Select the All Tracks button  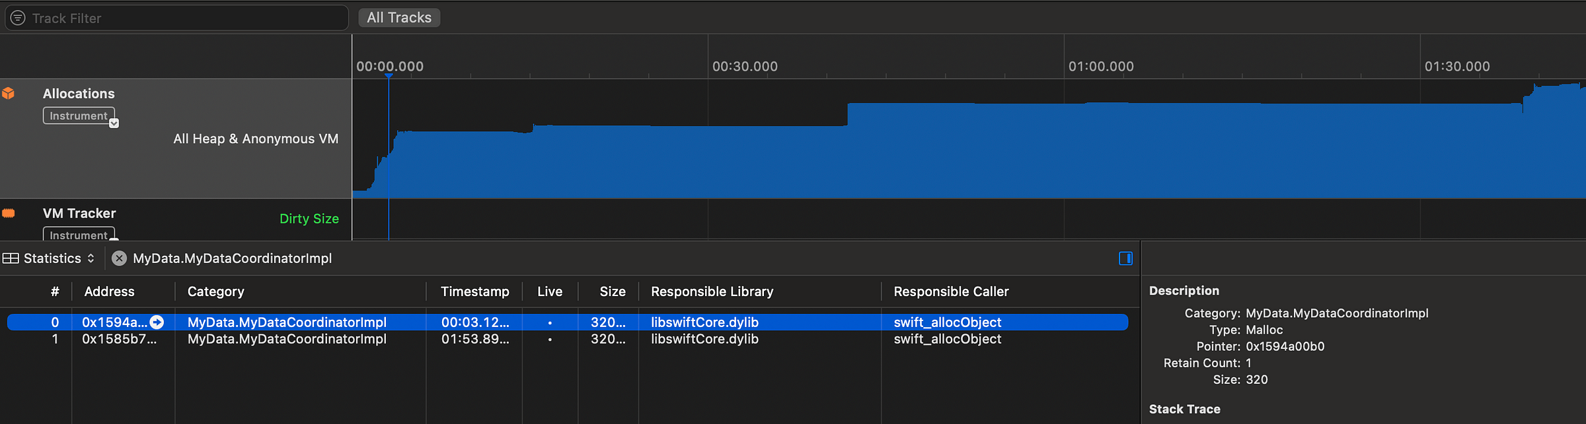point(399,18)
